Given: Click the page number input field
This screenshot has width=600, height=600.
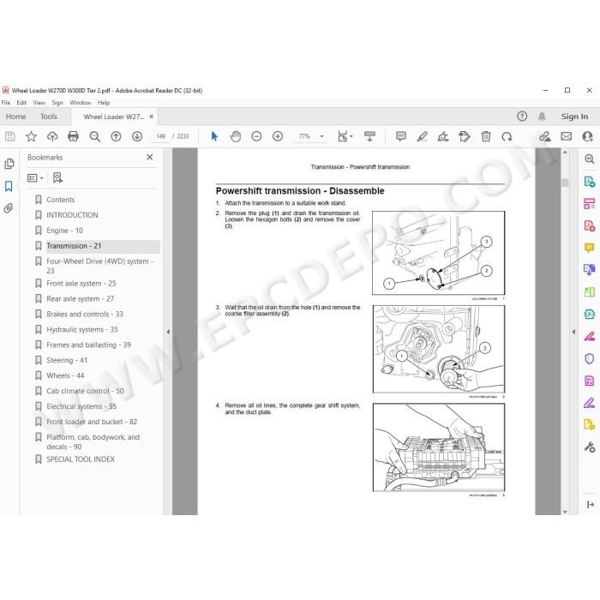Looking at the screenshot, I should pos(161,136).
